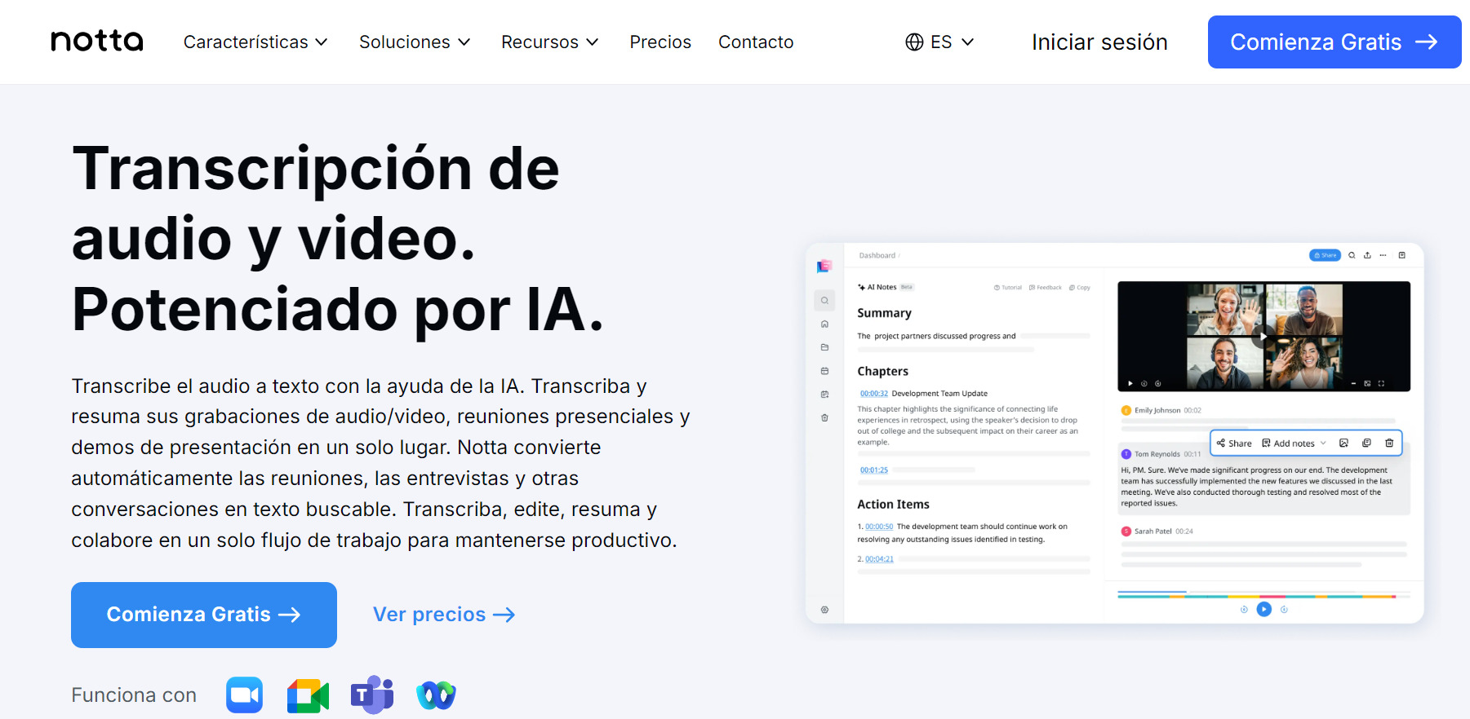The image size is (1470, 719).
Task: Click Share in the transcript popup toolbar
Action: click(x=1234, y=443)
